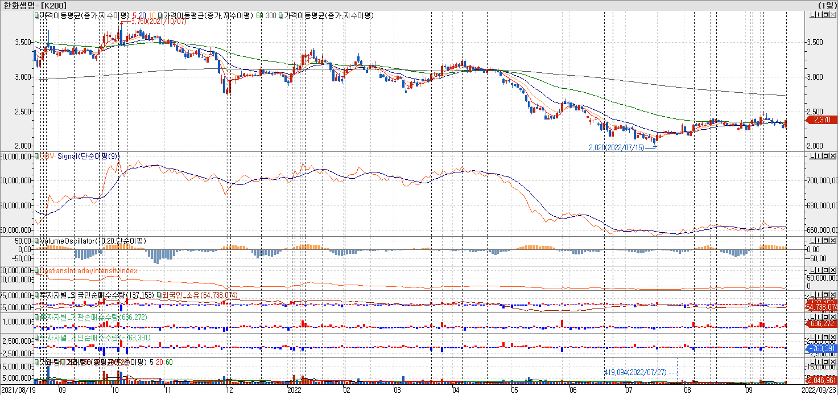Click the 한화생명 - [K200] chart title
Screen dimensions: 838x395
tap(35, 5)
